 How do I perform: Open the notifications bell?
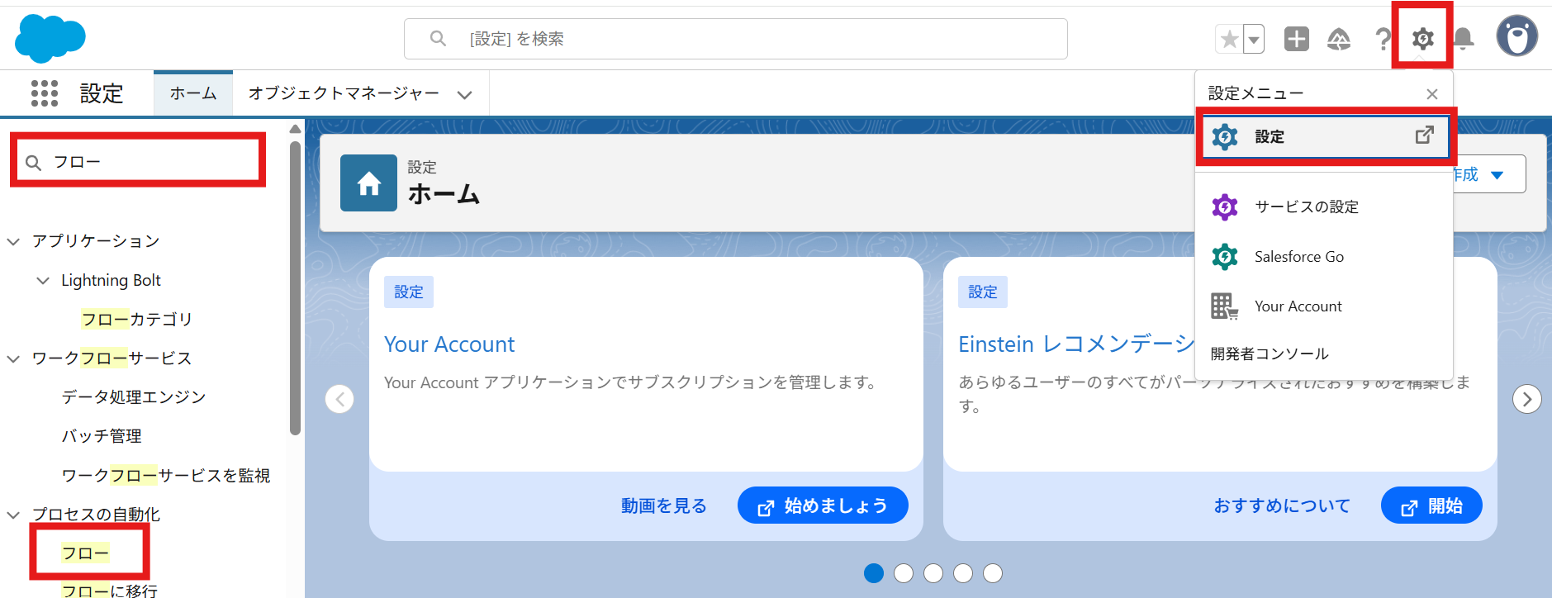point(1463,39)
